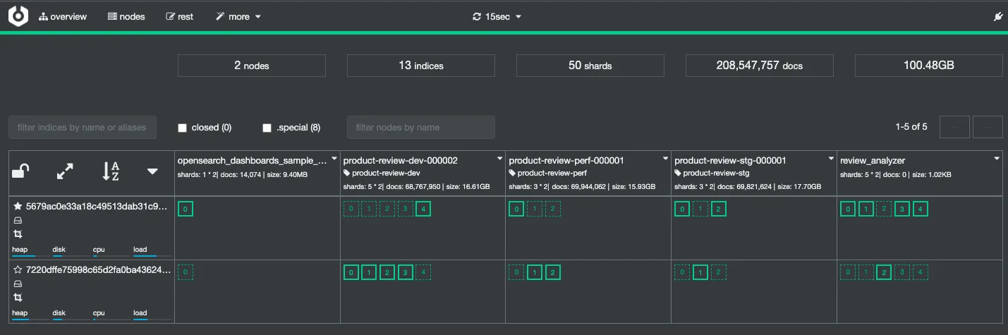
Task: Sort indices with the A-Z sort icon
Action: click(x=111, y=171)
